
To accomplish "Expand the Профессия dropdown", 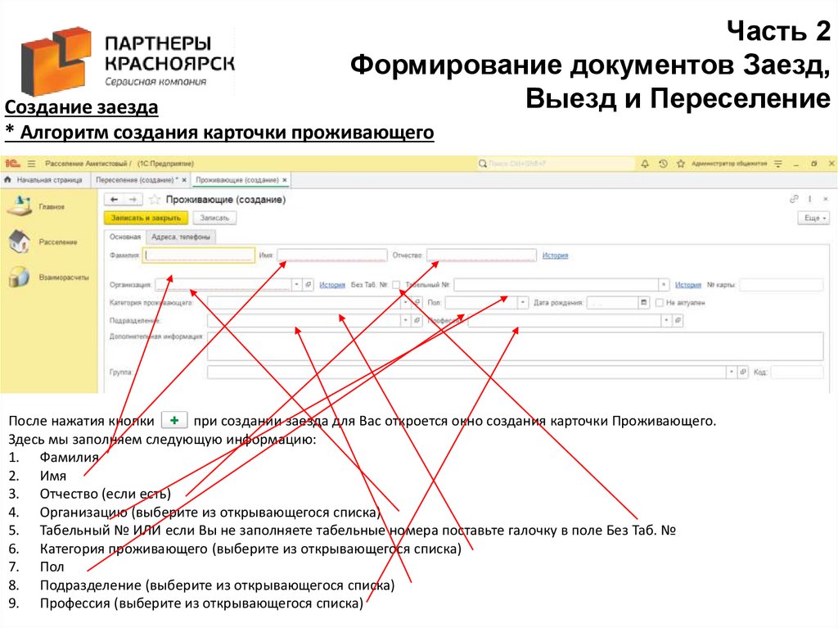I will [x=666, y=320].
